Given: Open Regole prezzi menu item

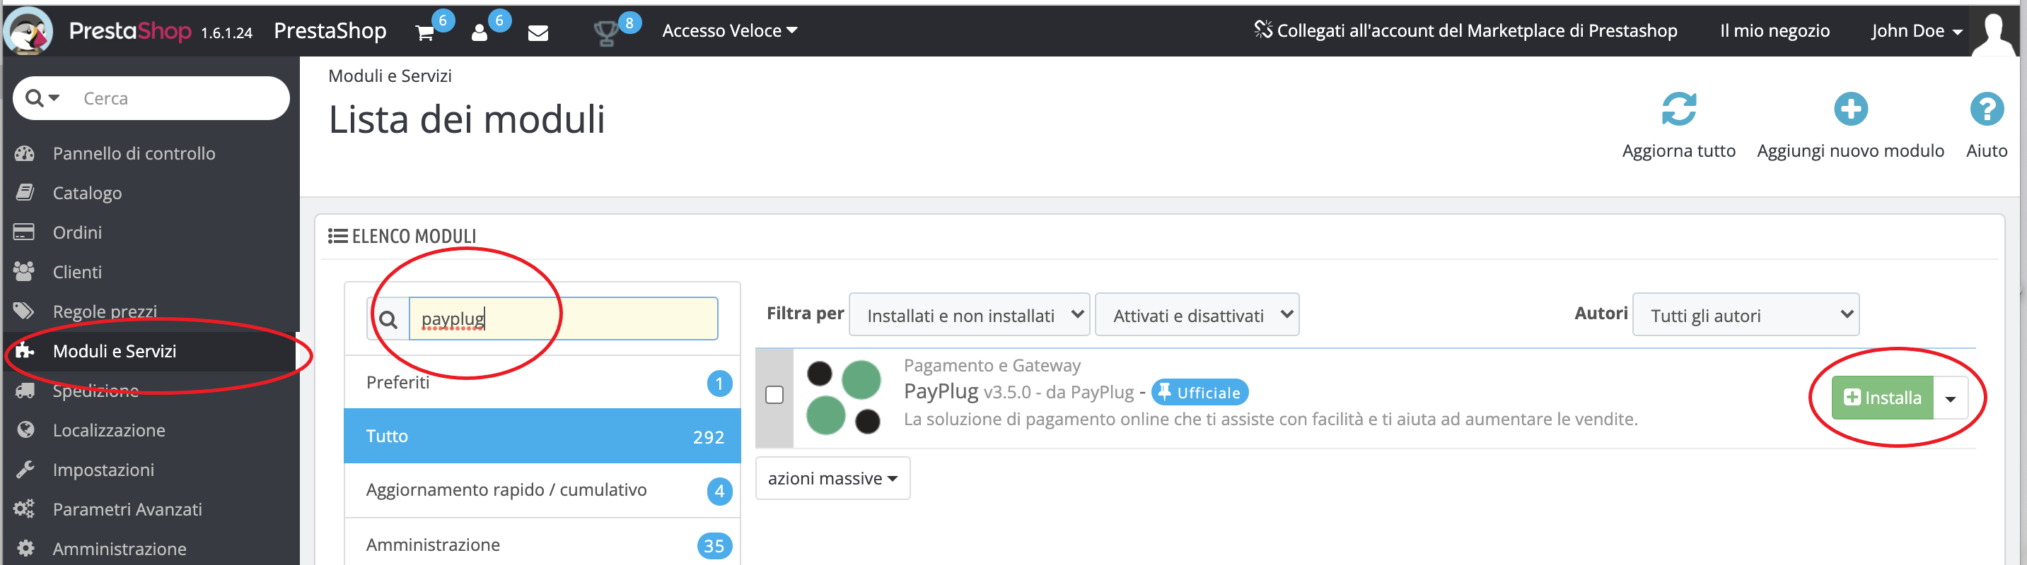Looking at the screenshot, I should [105, 311].
